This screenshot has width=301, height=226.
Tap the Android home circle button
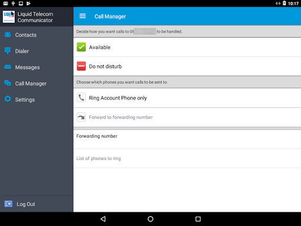(150, 219)
